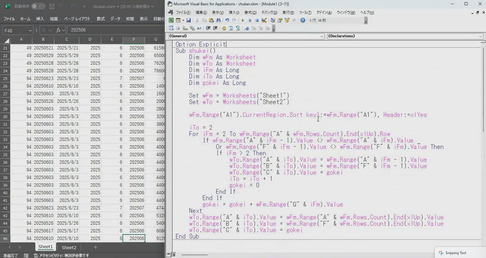
Task: Open the (General) object dropdown
Action: coord(322,36)
